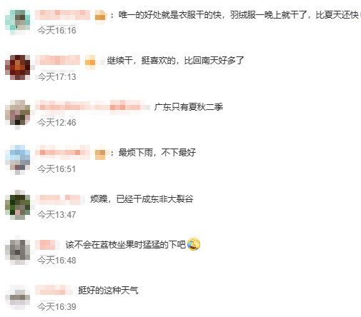Click the orange badge icon after the first username
The height and width of the screenshot is (317, 361).
(x=100, y=16)
